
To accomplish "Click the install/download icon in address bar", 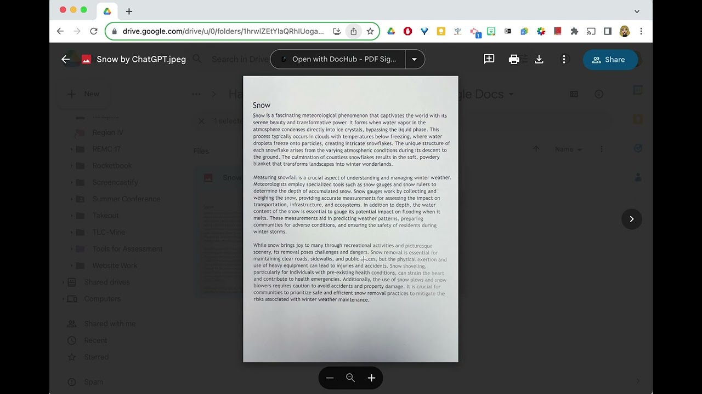I will coord(337,31).
